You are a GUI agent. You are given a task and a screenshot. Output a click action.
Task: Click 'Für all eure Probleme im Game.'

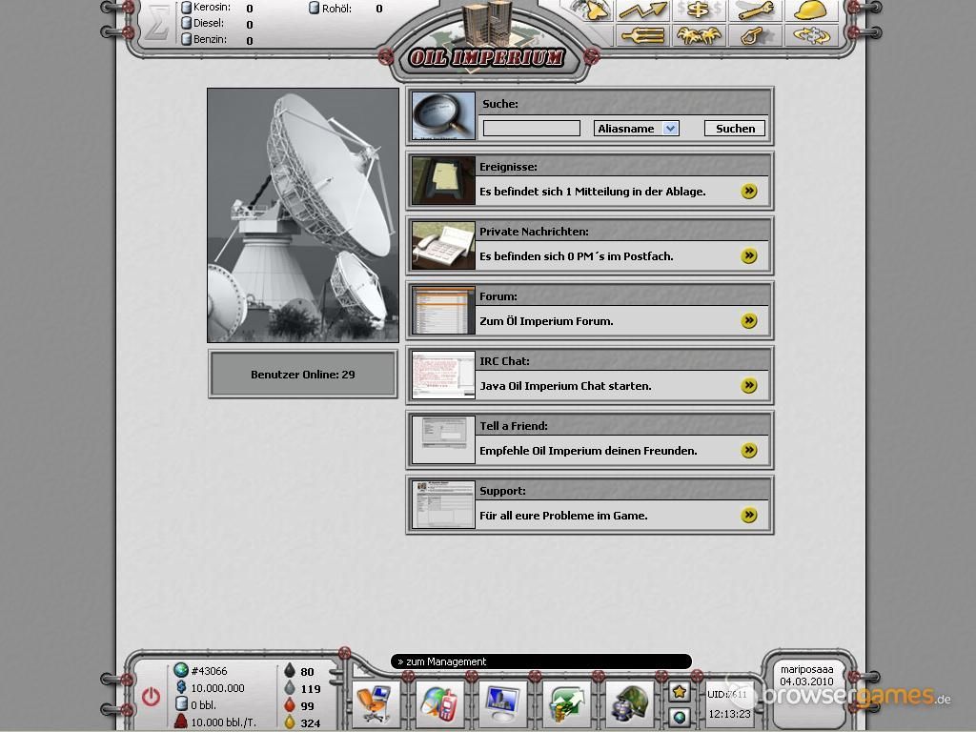click(563, 516)
